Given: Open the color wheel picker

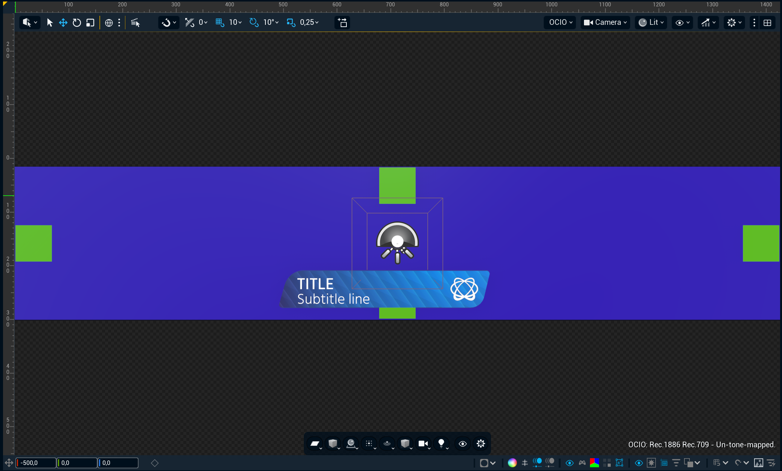Looking at the screenshot, I should [x=512, y=463].
